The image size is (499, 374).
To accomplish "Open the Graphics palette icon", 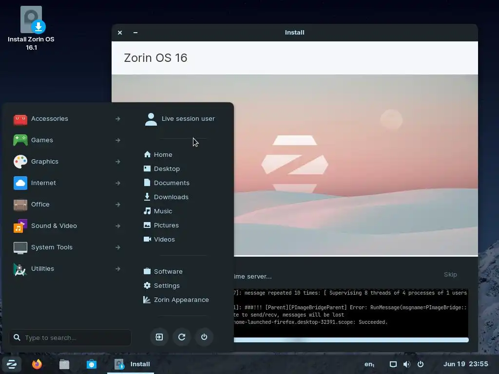I will [x=20, y=162].
